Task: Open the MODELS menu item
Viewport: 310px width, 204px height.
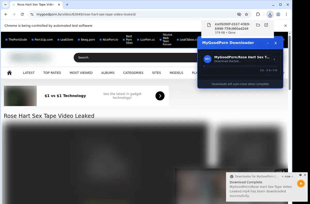Action: point(176,73)
